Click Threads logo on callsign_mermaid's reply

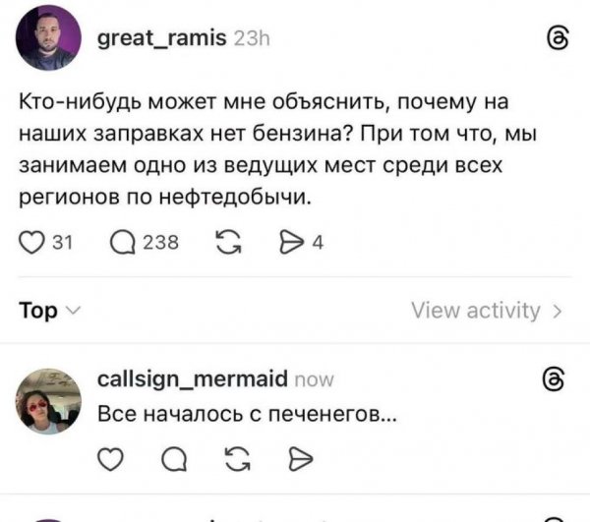tap(555, 378)
